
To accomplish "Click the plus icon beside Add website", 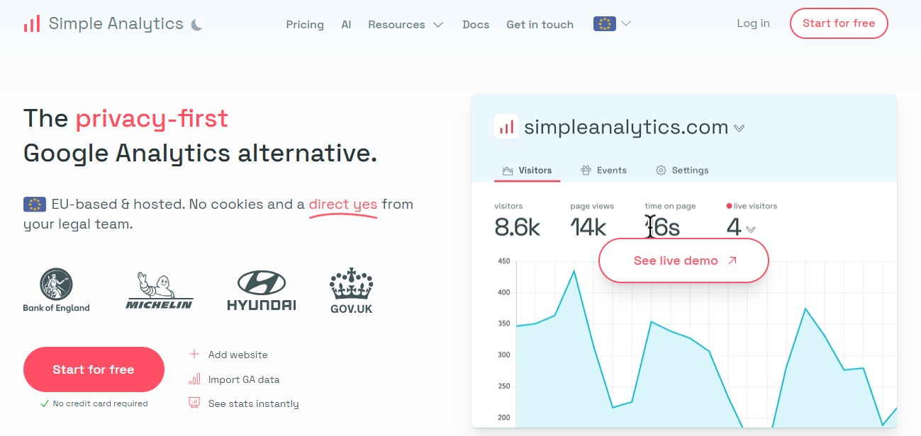I will point(194,354).
